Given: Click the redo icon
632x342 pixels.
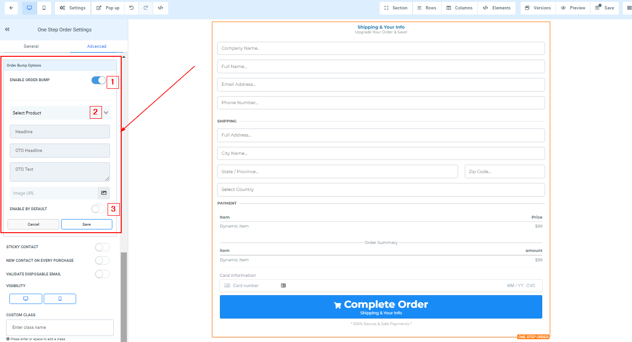Looking at the screenshot, I should 146,8.
